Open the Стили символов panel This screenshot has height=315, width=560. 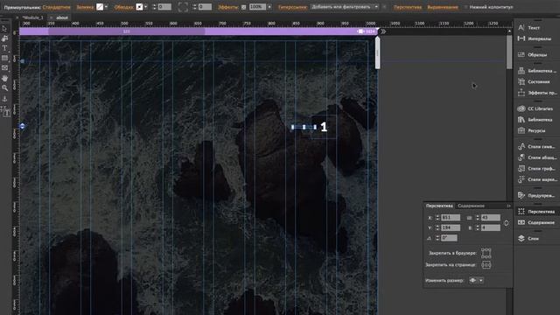536,146
